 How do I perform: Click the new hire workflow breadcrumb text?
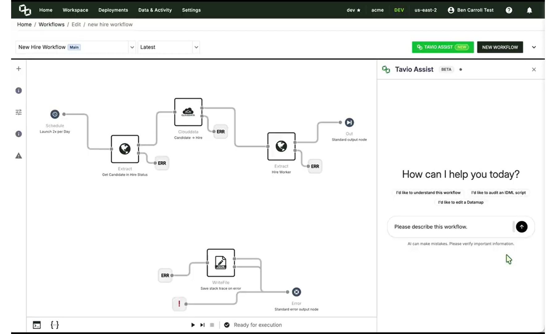point(110,24)
